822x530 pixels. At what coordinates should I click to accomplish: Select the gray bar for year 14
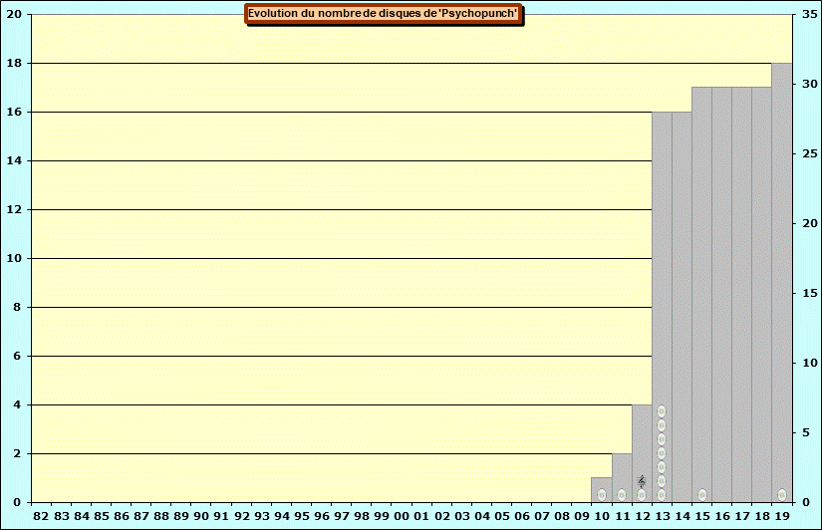point(682,307)
